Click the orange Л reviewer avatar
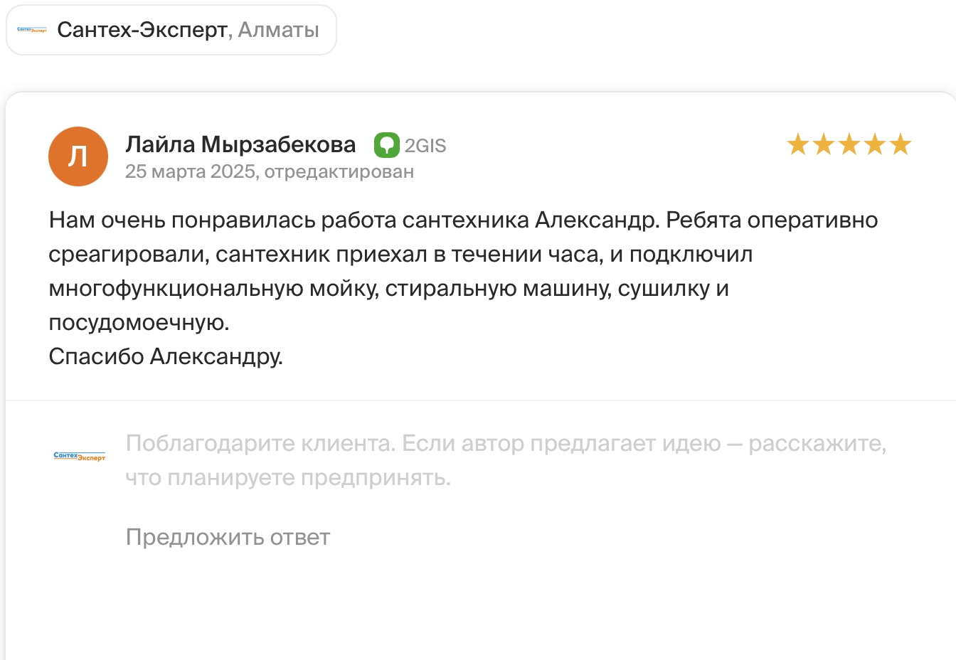This screenshot has width=956, height=660. (x=78, y=156)
